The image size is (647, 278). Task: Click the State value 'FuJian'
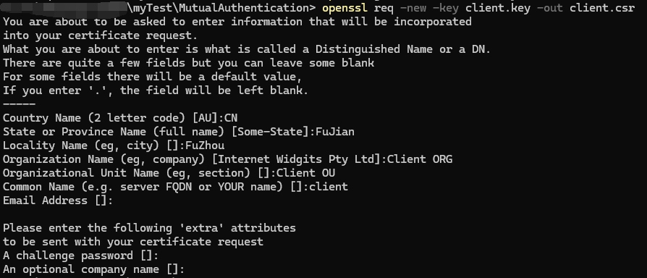(335, 132)
